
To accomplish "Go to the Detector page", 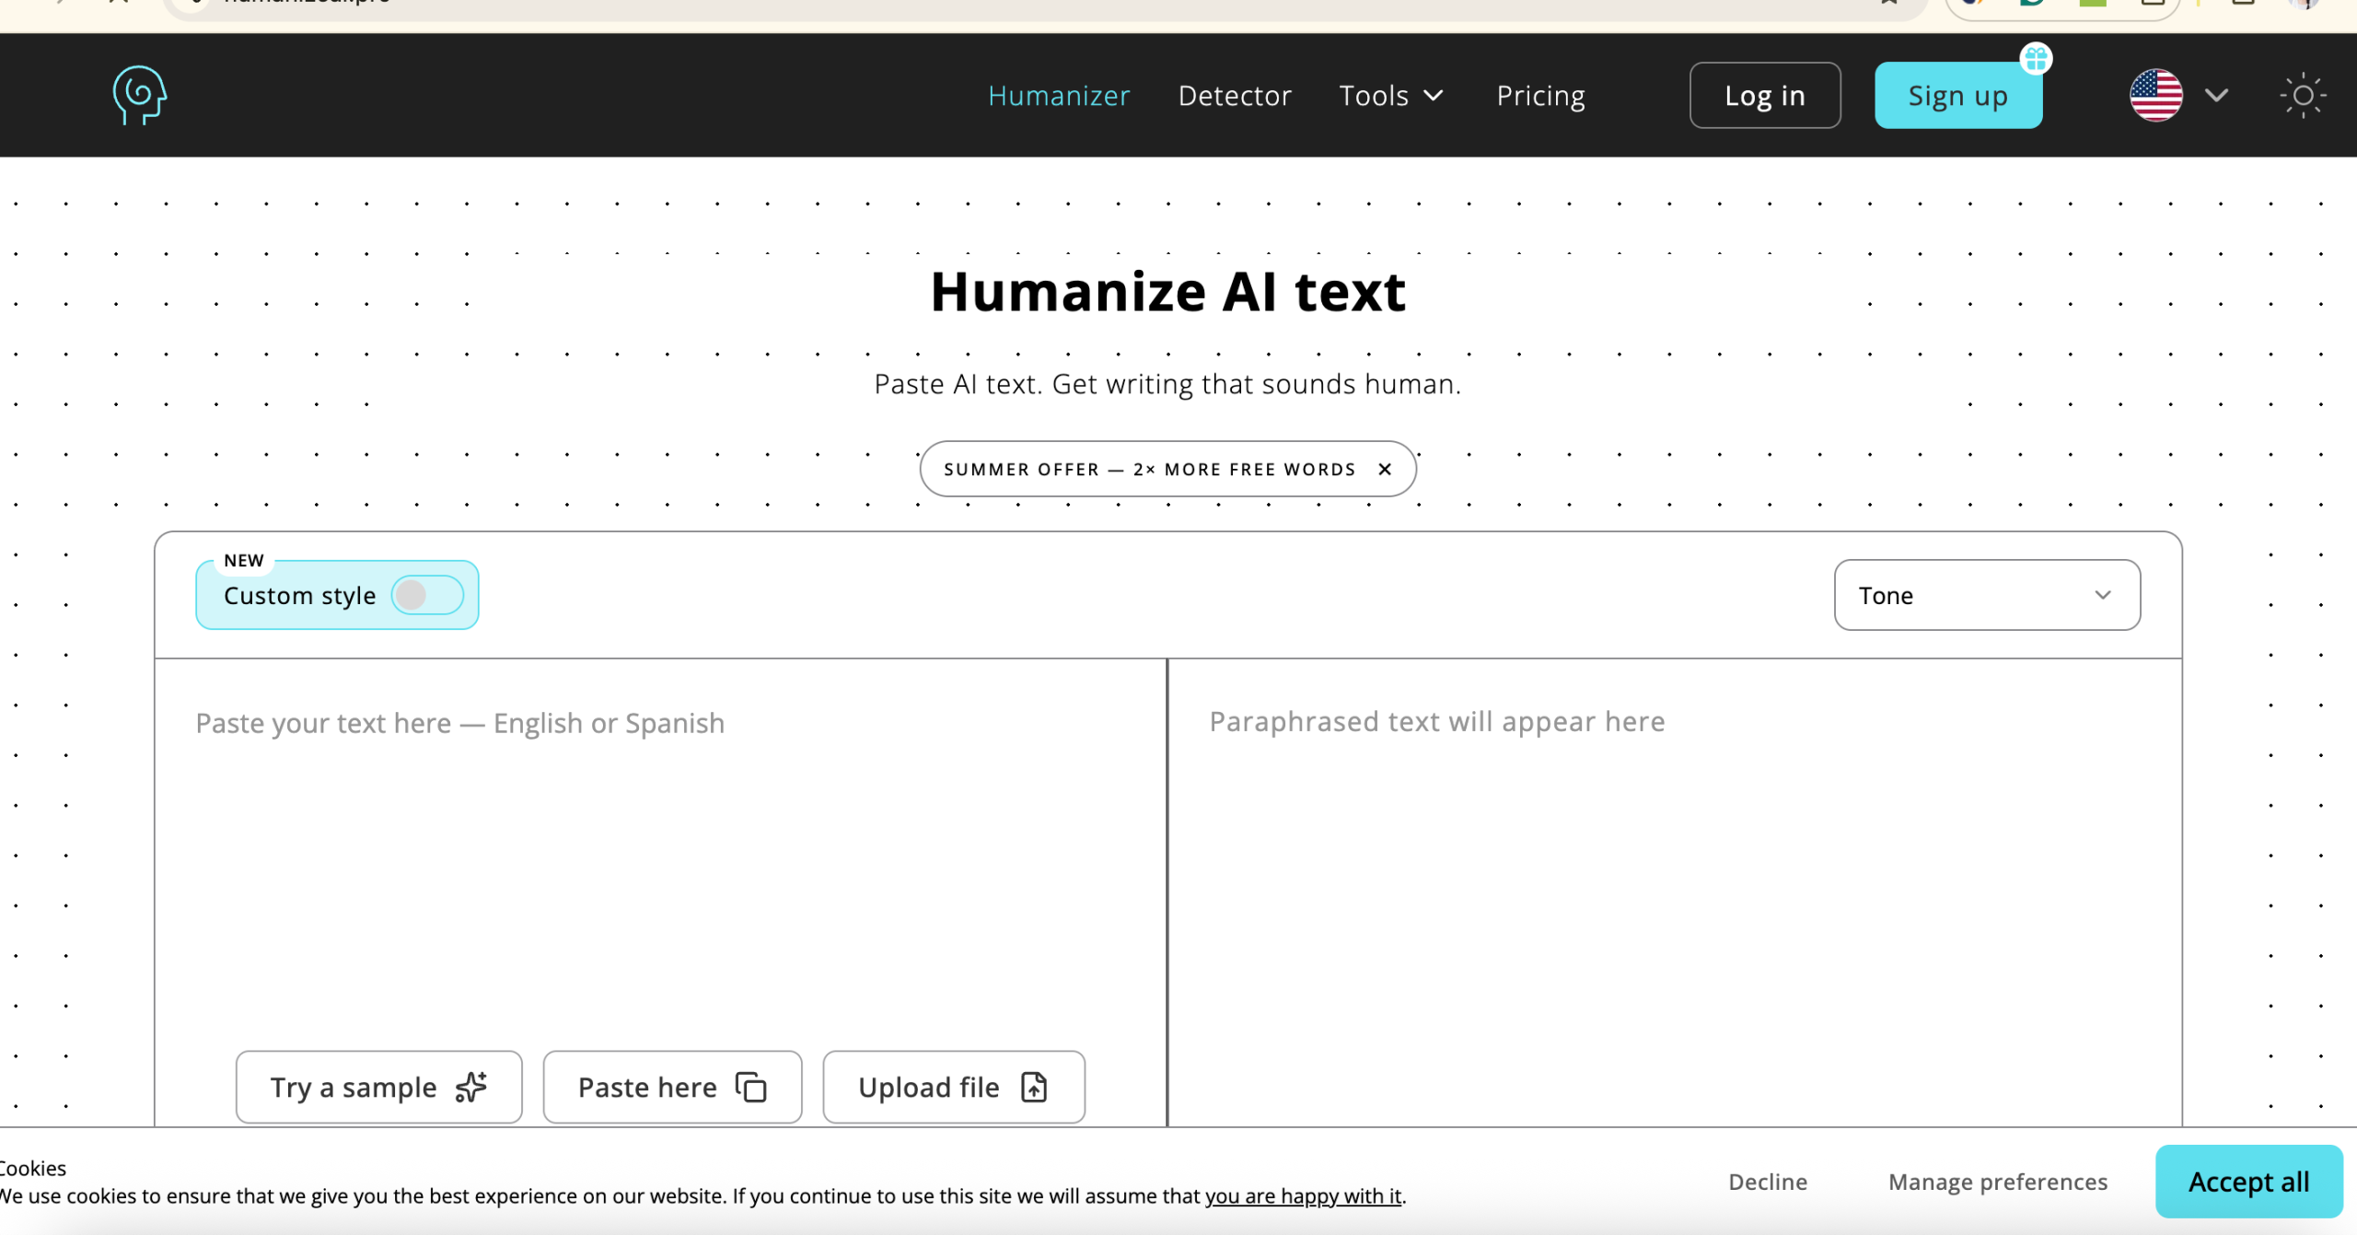I will (1235, 96).
